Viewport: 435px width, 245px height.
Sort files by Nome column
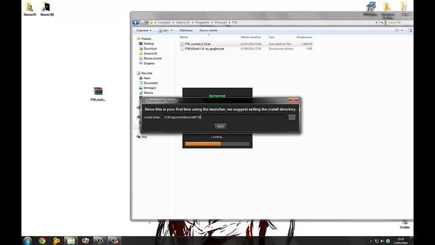[x=184, y=37]
